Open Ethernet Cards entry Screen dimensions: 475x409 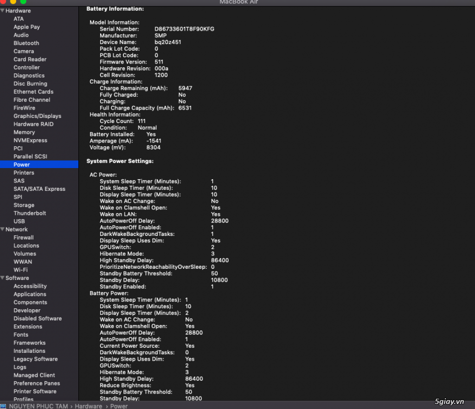tap(33, 91)
